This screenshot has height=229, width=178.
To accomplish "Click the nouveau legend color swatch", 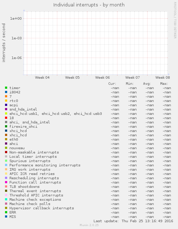I will tap(6, 148).
